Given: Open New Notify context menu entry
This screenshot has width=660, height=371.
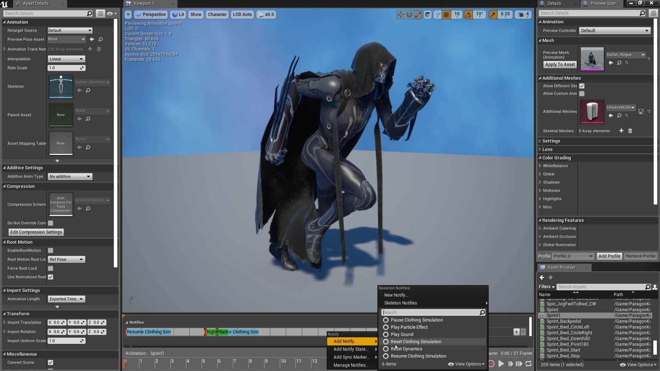Looking at the screenshot, I should point(396,295).
